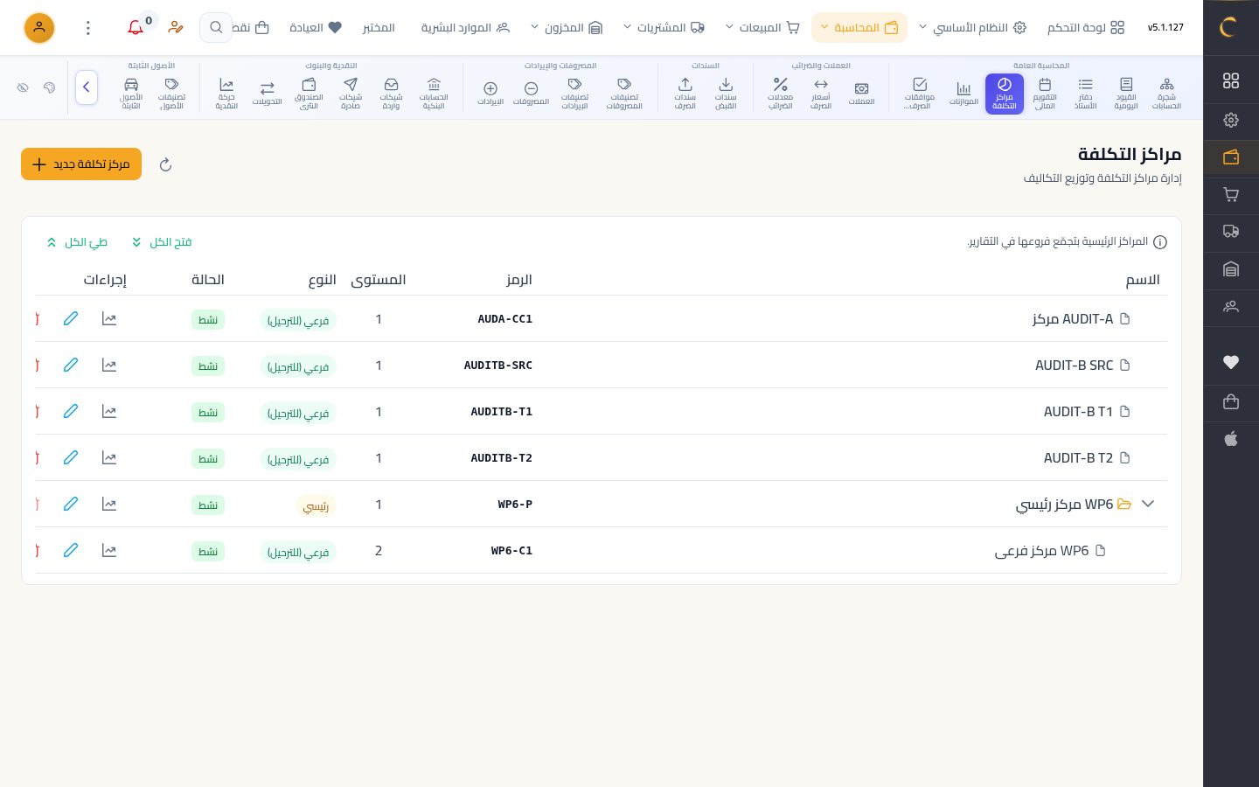Viewport: 1259px width, 787px height.
Task: Open the user avatar profile button
Action: 39,28
